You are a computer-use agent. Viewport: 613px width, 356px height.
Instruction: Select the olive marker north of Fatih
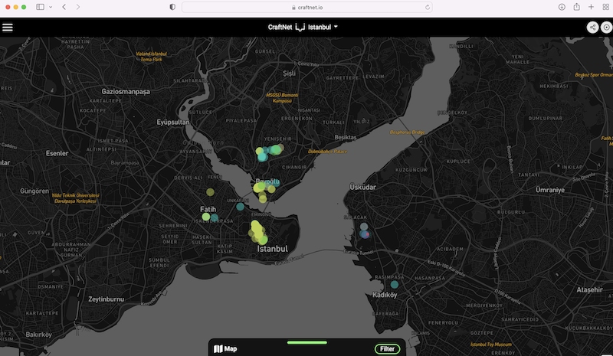click(210, 192)
